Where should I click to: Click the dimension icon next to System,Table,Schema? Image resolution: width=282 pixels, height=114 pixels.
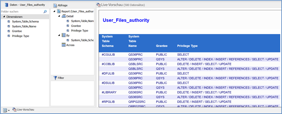9,22
